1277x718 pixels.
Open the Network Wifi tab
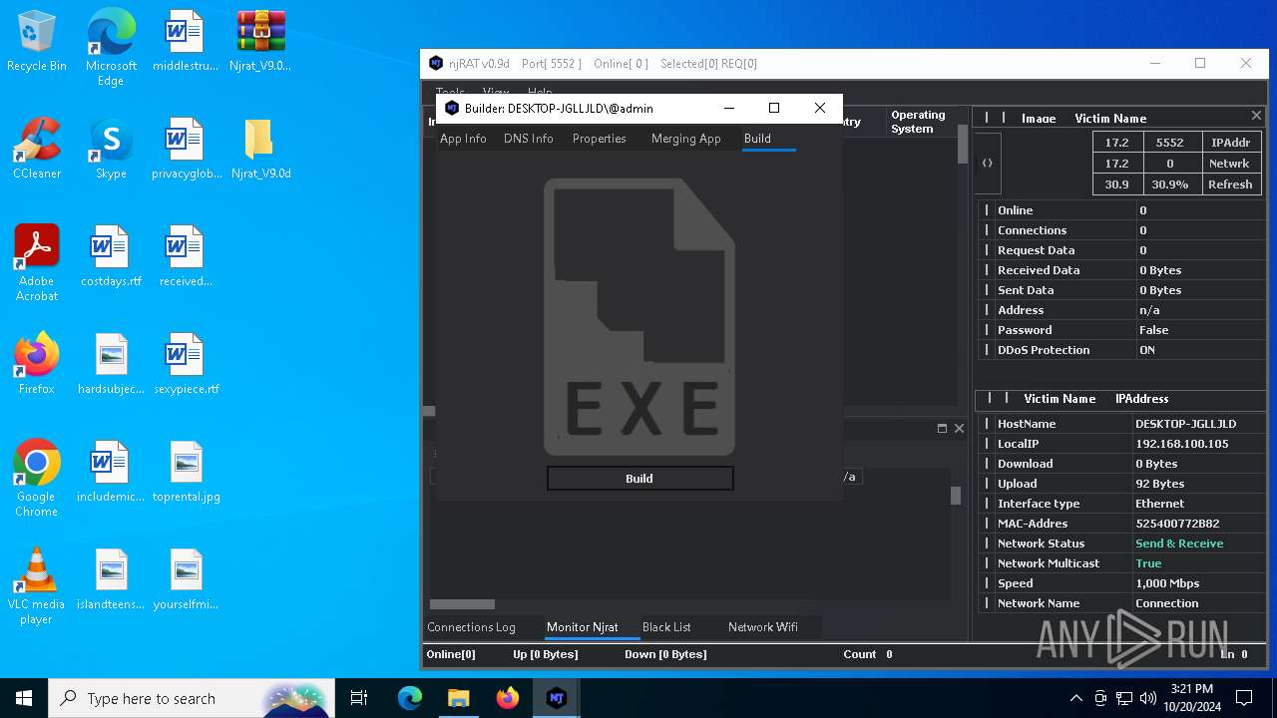(762, 627)
